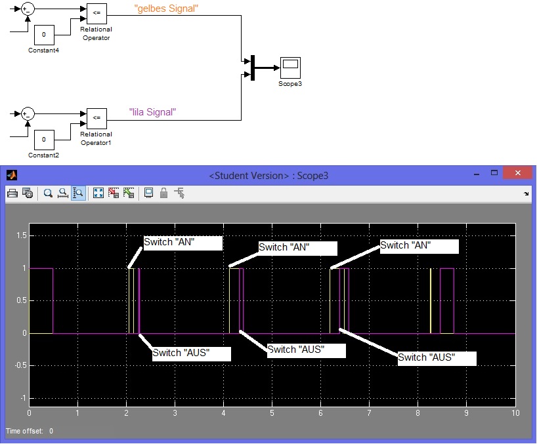Maximize the Scope3 window
Screen dimensions: 537x444
(x=492, y=174)
